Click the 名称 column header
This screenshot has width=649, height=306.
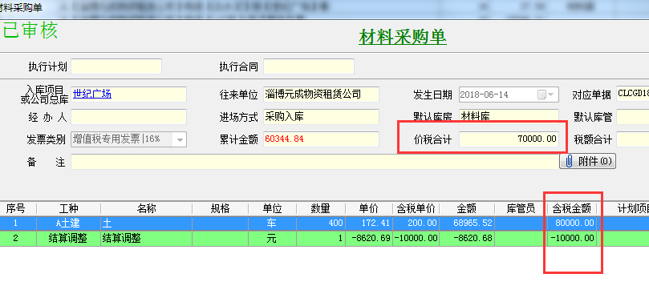pyautogui.click(x=147, y=208)
